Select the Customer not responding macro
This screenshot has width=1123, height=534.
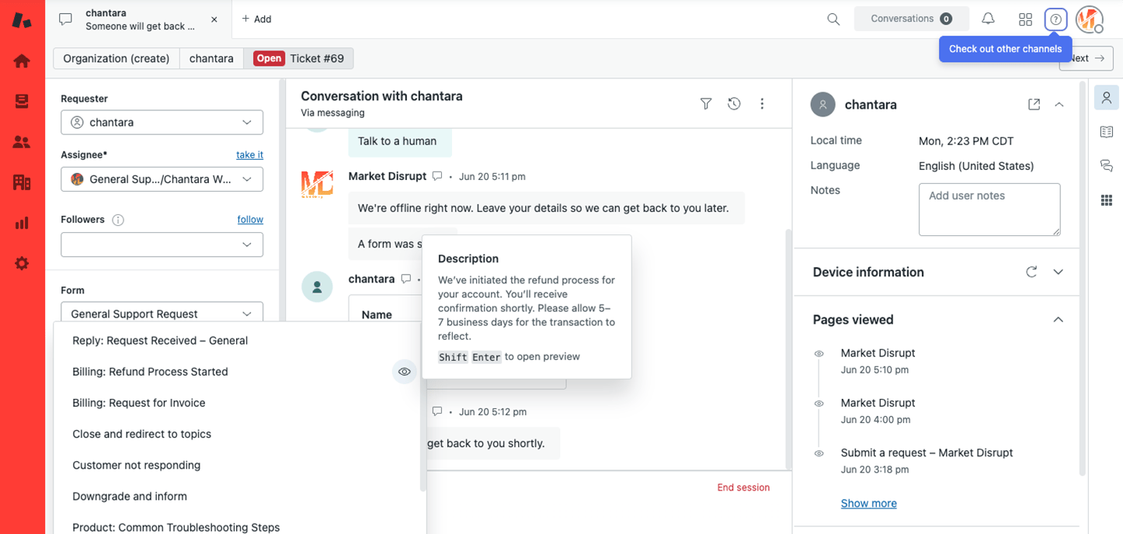point(137,465)
